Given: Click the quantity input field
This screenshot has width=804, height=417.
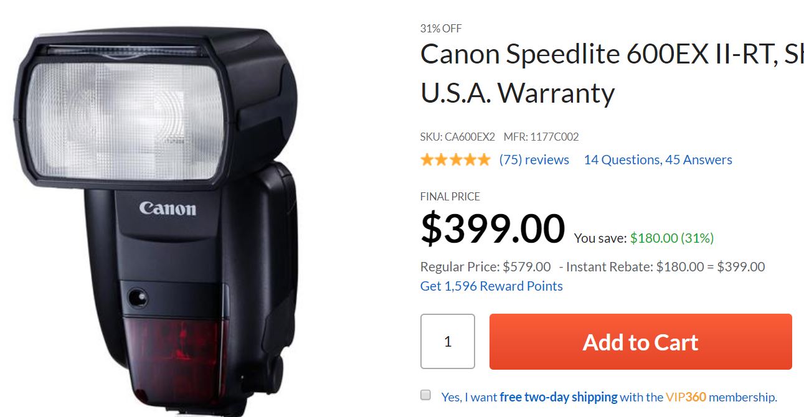Looking at the screenshot, I should (x=447, y=342).
